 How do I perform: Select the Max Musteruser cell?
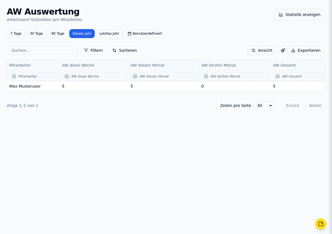[33, 86]
